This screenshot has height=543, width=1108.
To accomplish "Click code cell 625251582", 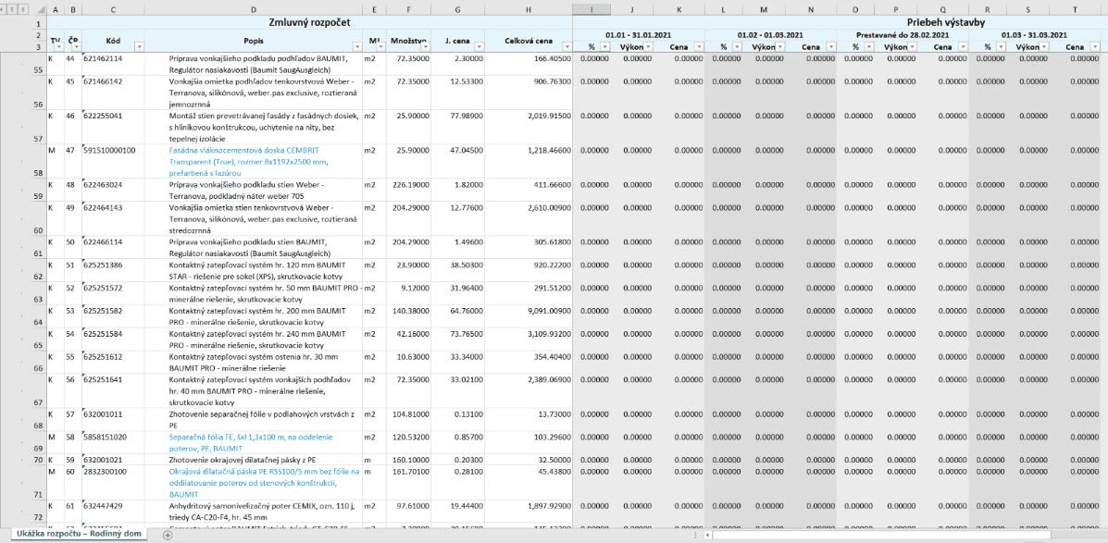I will pos(112,316).
